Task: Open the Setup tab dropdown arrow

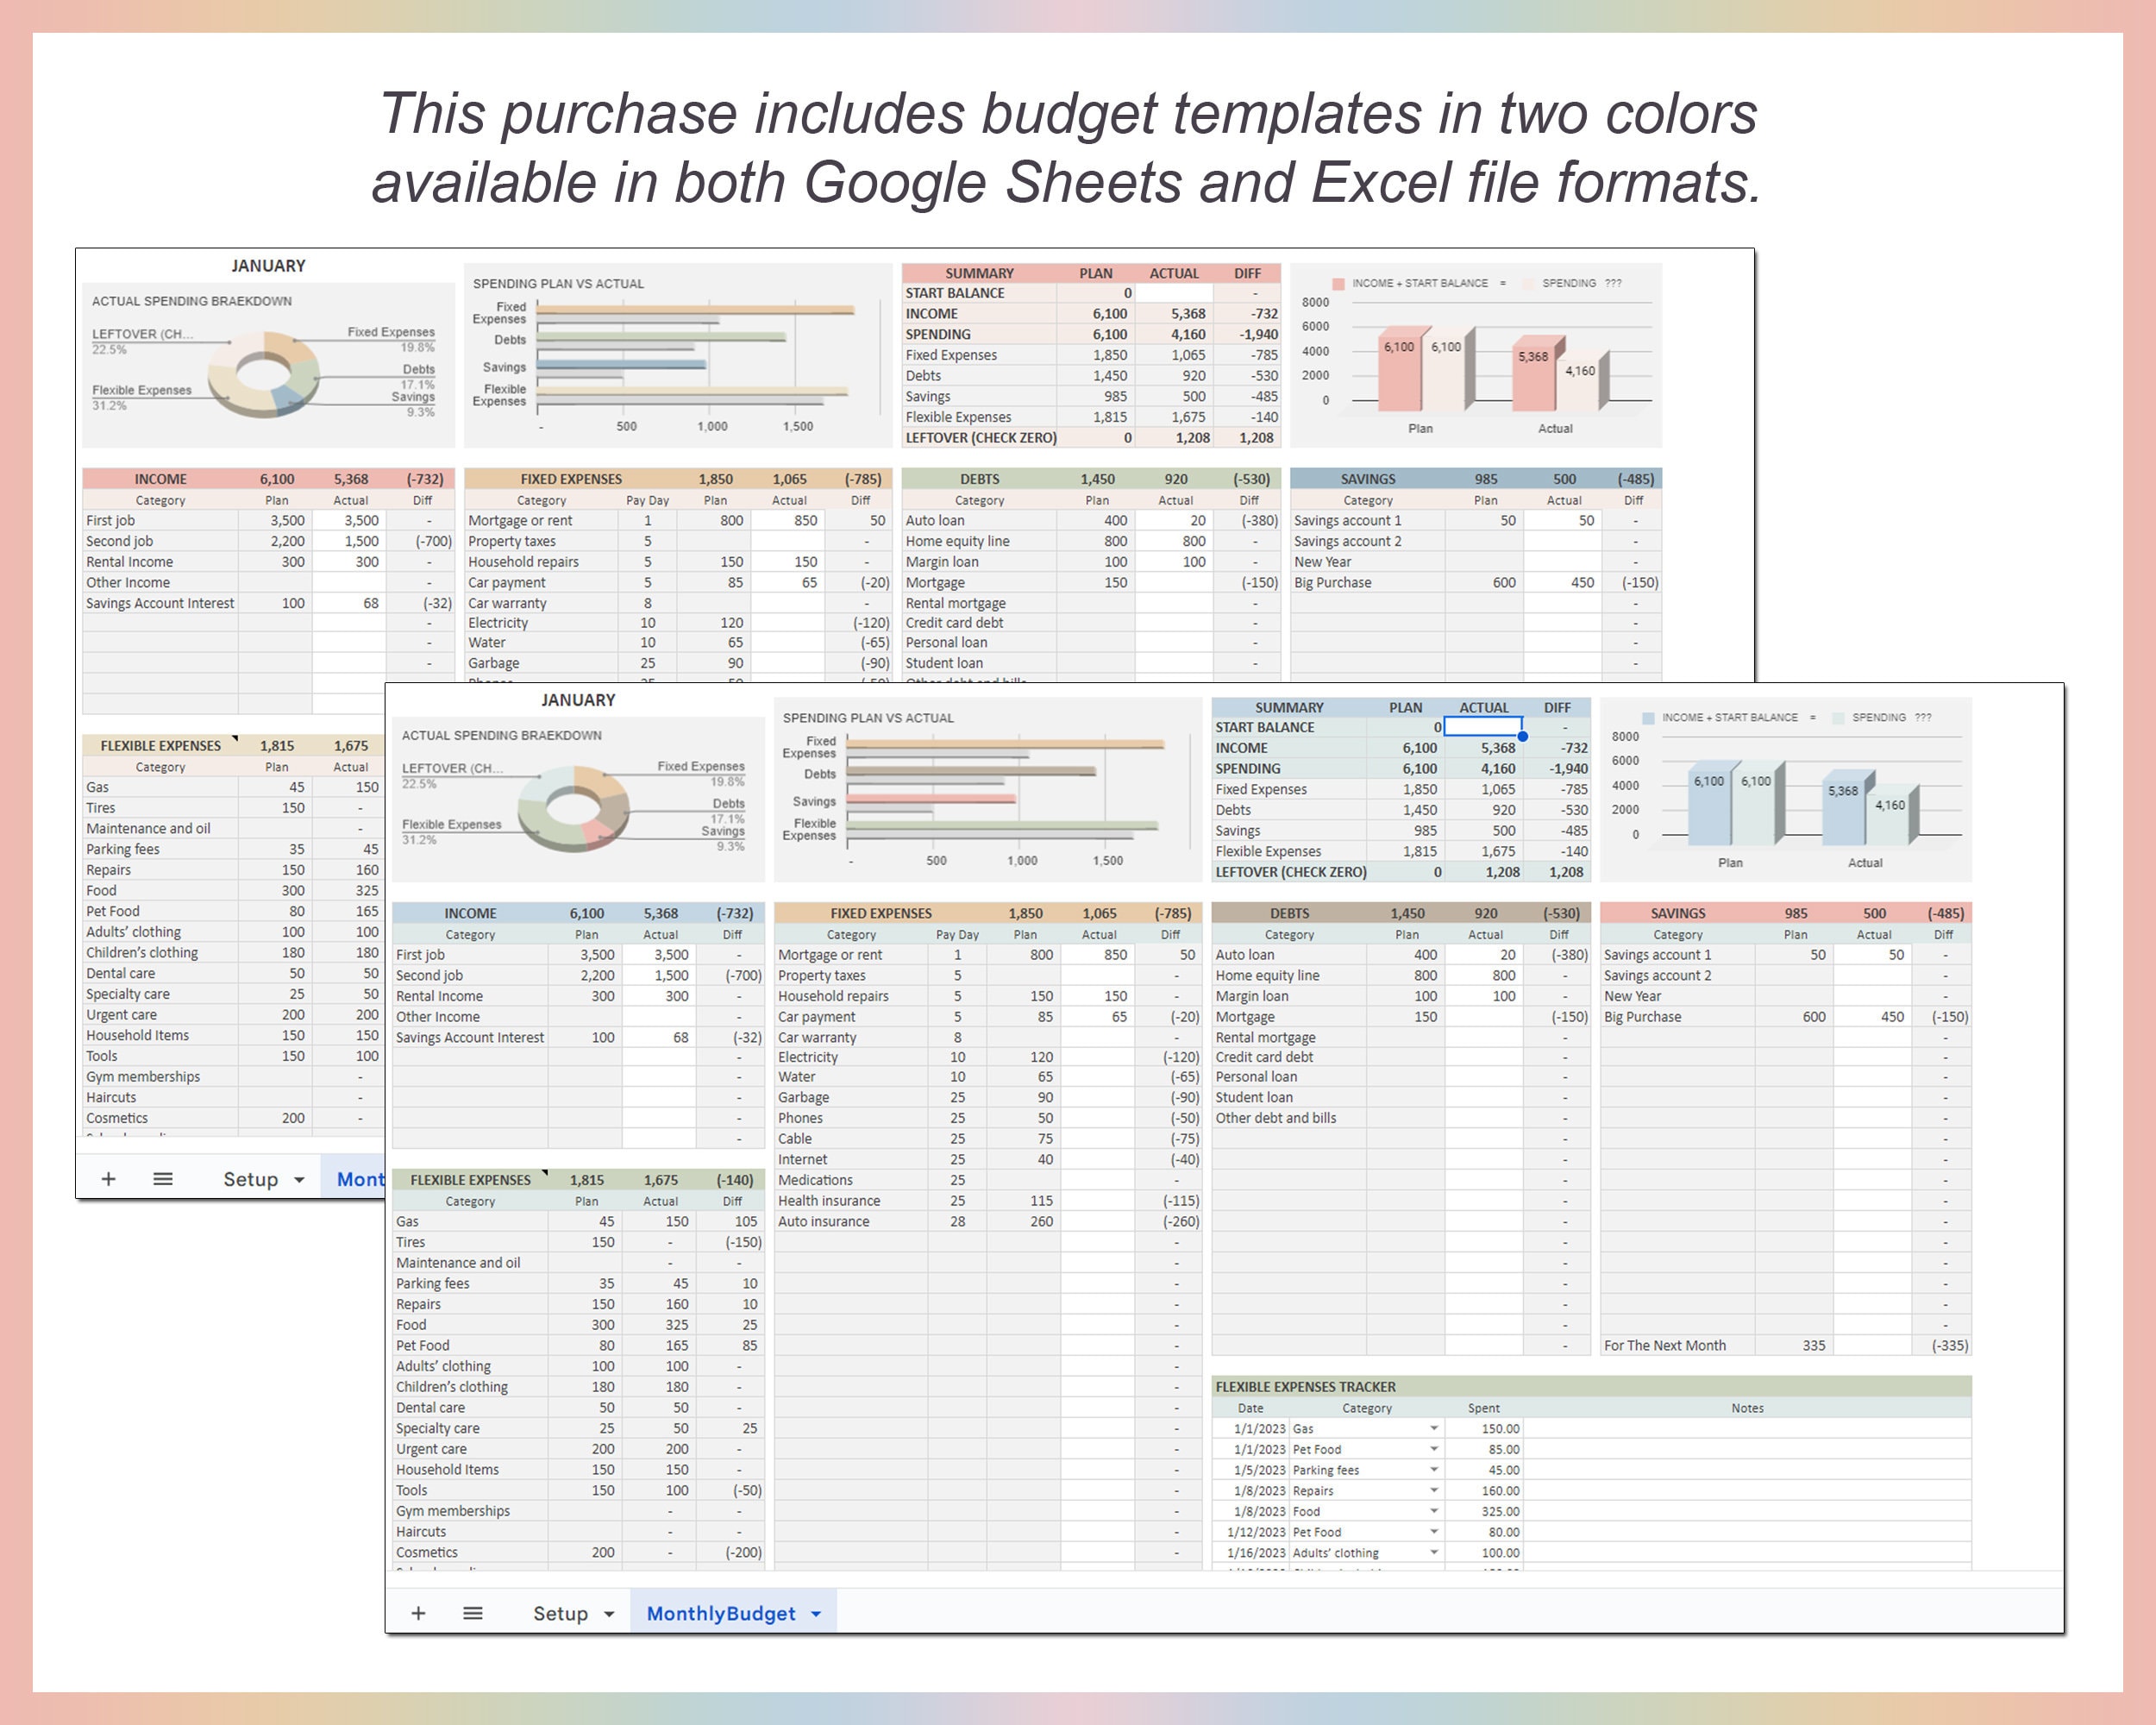Action: [x=608, y=1612]
